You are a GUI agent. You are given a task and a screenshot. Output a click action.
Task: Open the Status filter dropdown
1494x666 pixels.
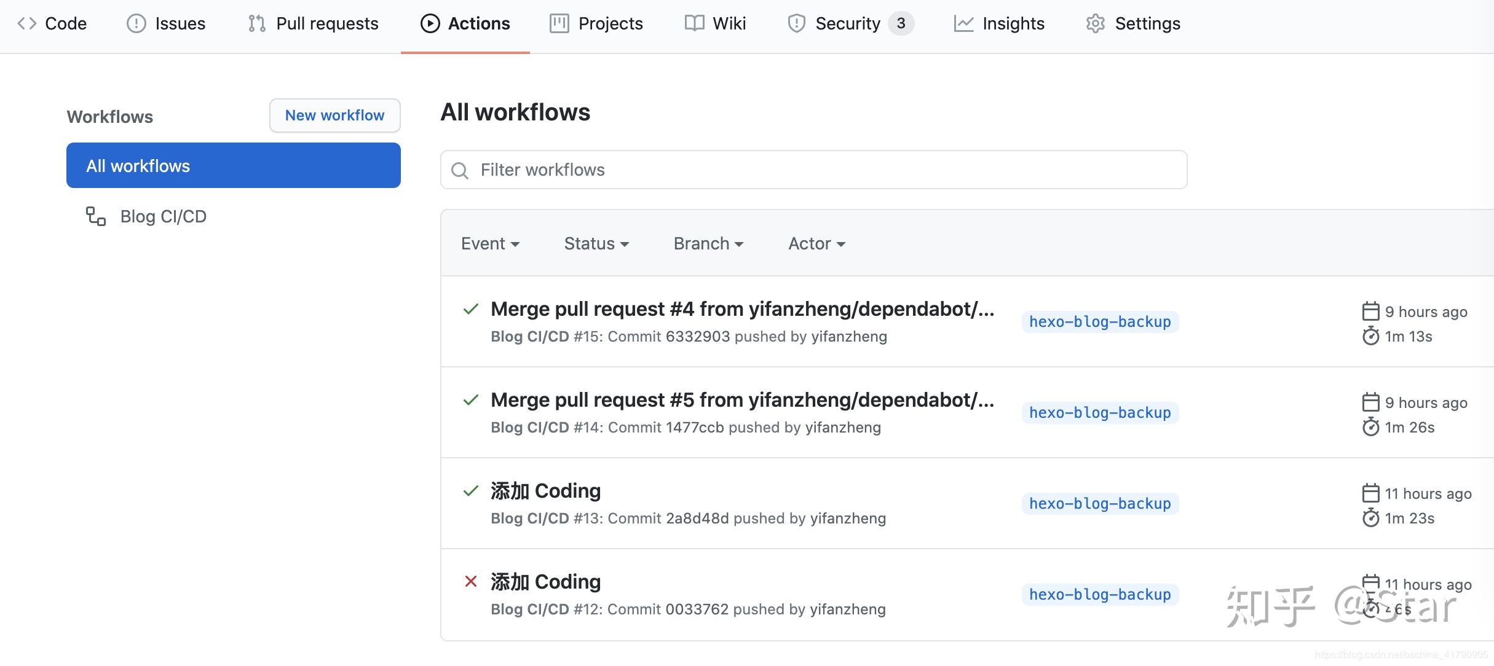596,243
